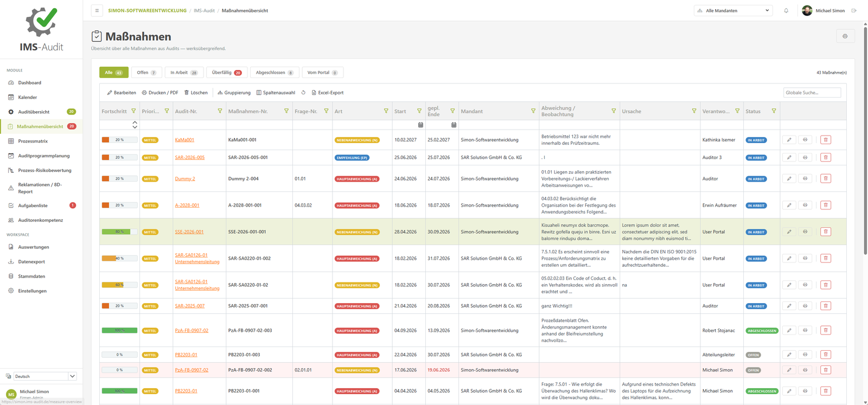Delete the SAR-2026-005-001 measure
The height and width of the screenshot is (405, 868).
coord(826,157)
